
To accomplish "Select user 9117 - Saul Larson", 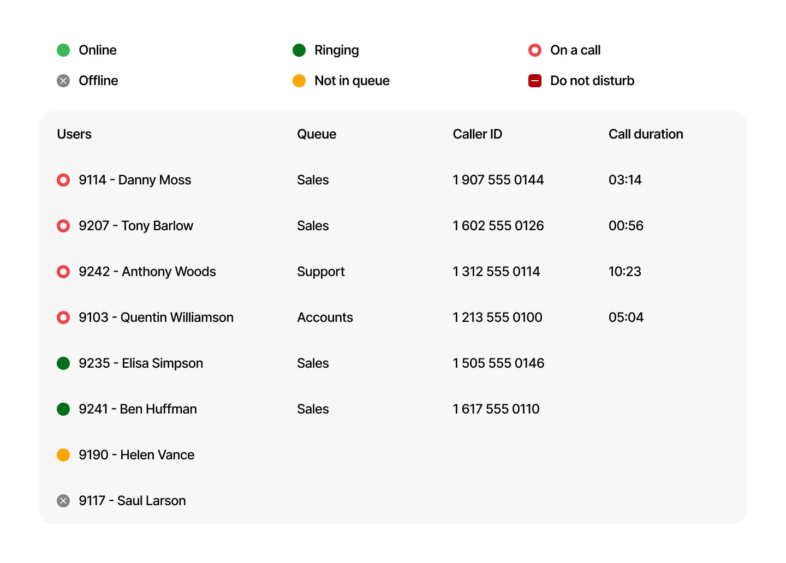I will pyautogui.click(x=132, y=501).
